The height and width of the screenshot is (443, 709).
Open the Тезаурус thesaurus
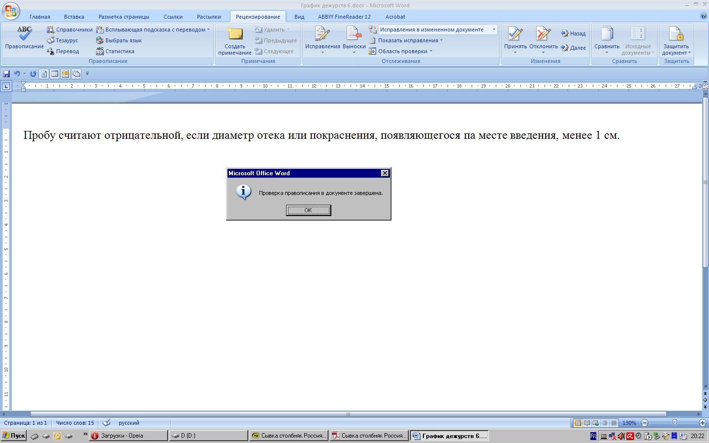pos(63,40)
